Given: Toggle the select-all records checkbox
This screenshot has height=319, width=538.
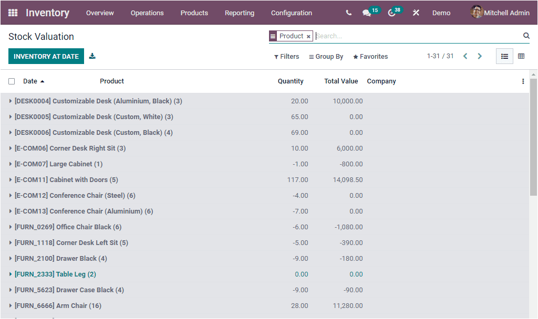Looking at the screenshot, I should (12, 81).
